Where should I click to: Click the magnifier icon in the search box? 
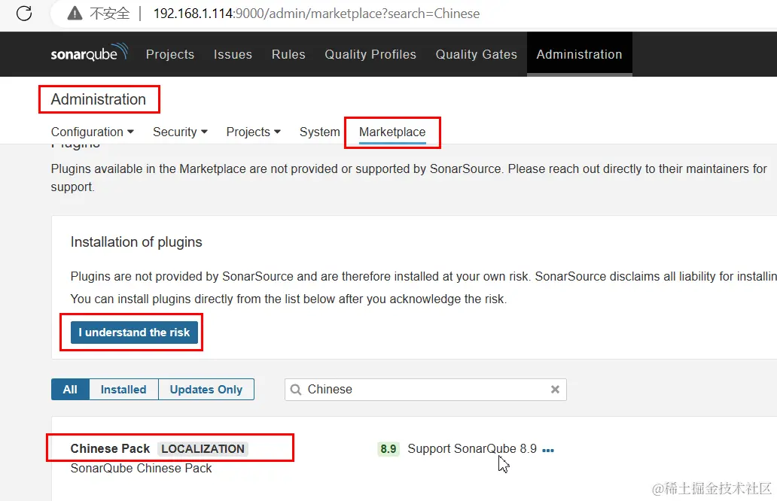pos(296,390)
